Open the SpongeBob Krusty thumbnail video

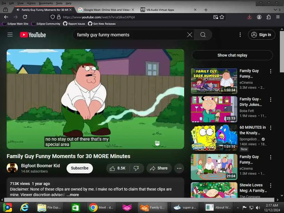click(214, 138)
